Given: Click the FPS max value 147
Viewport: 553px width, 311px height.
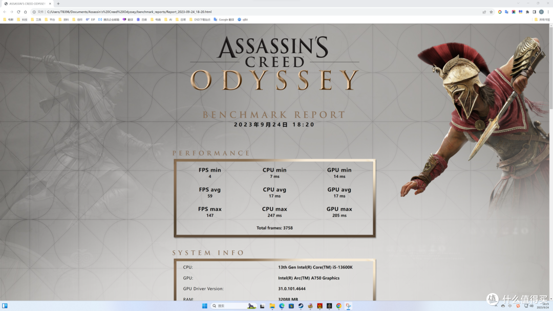Looking at the screenshot, I should 210,215.
